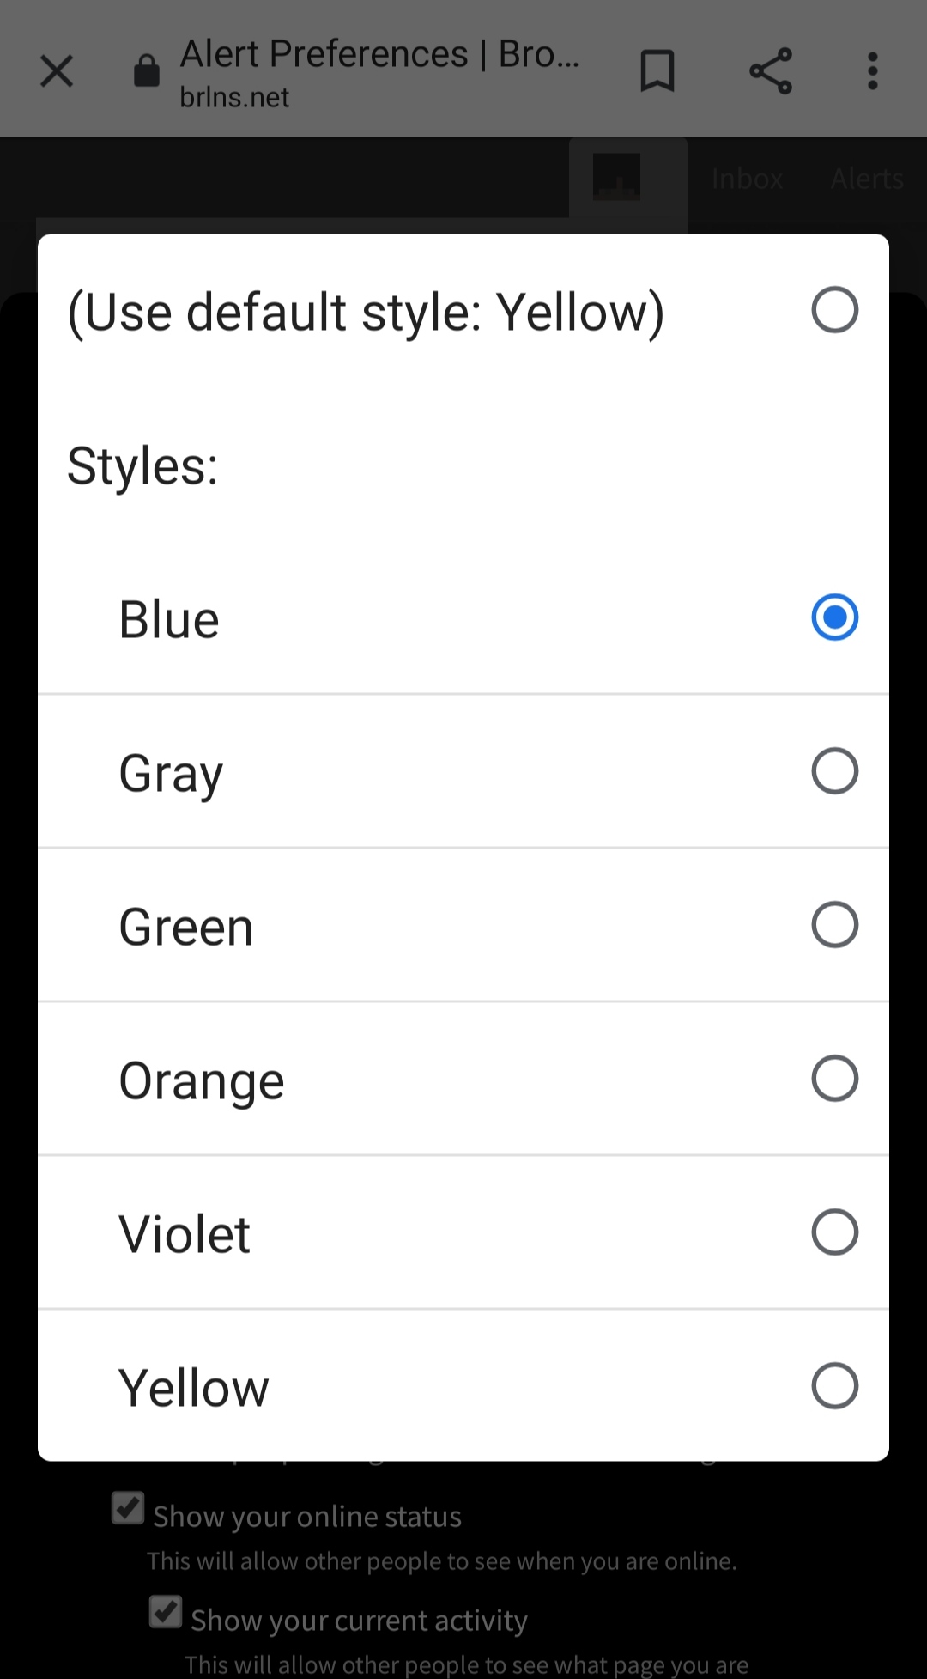
Task: Select the Use default style Yellow option
Action: (463, 311)
